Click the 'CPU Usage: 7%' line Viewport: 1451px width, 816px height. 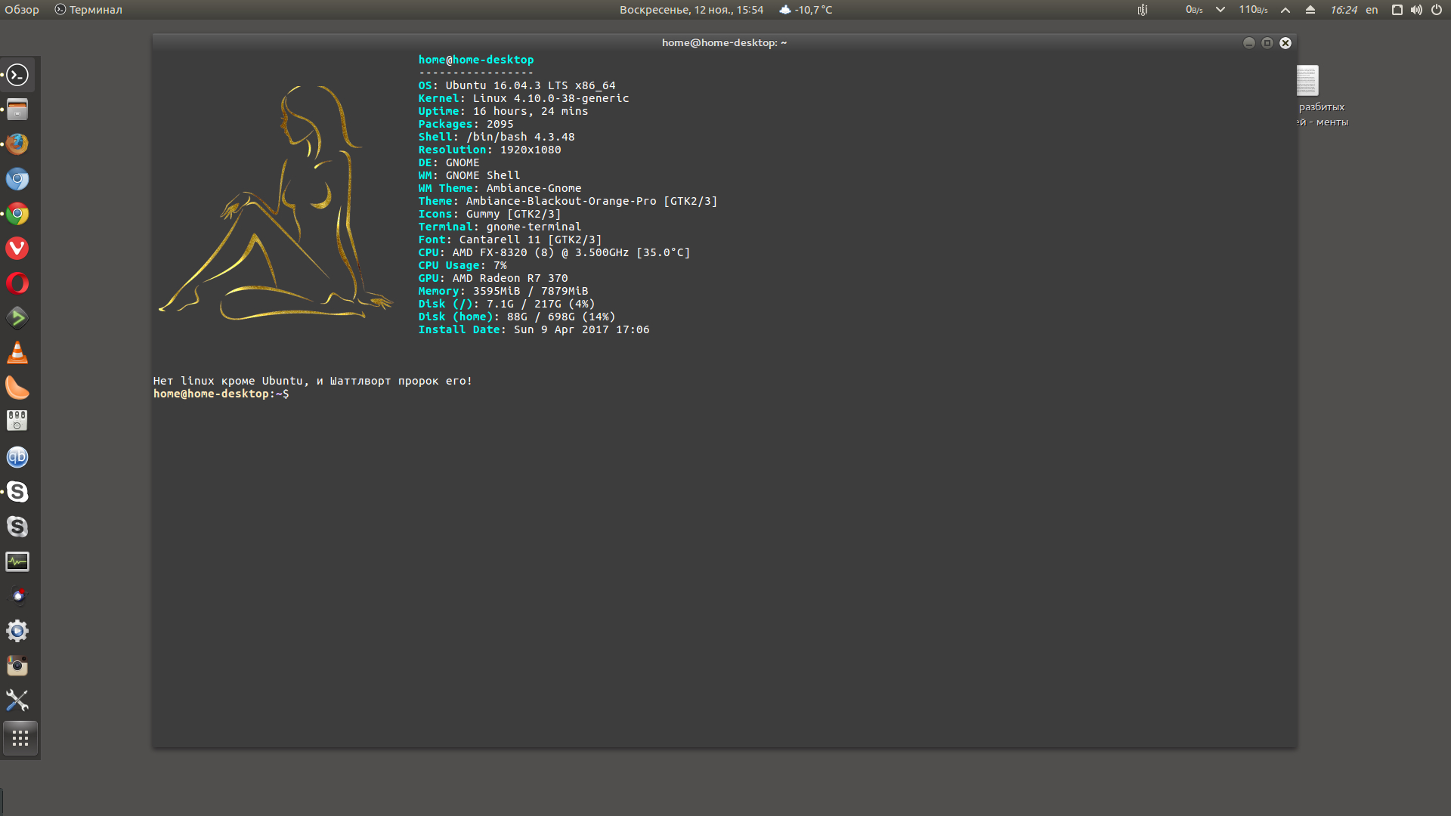click(463, 265)
